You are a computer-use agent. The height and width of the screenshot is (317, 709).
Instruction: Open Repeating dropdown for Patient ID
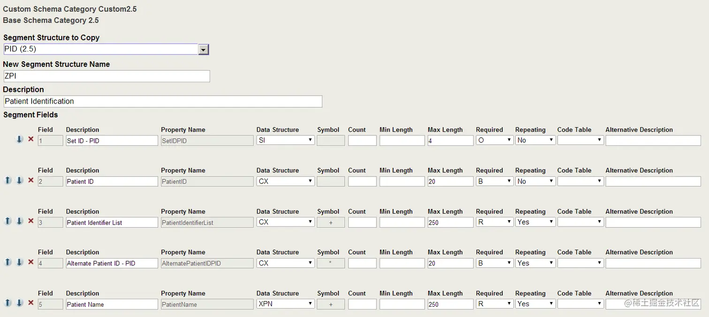pyautogui.click(x=536, y=181)
